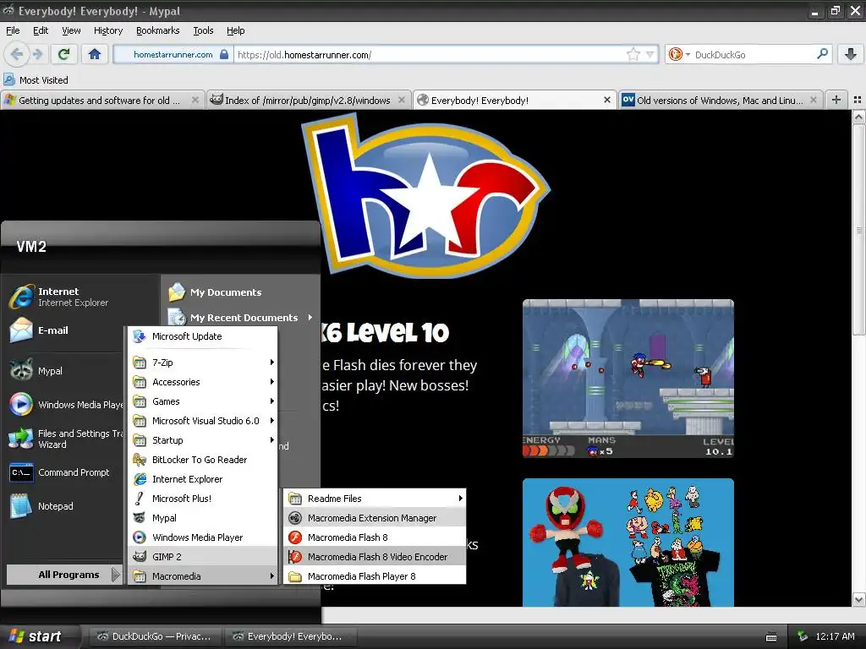Open the View menu
The height and width of the screenshot is (649, 866).
pos(71,30)
